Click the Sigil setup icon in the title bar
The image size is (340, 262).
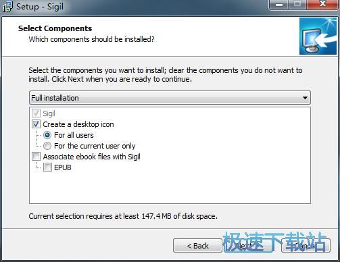point(7,7)
